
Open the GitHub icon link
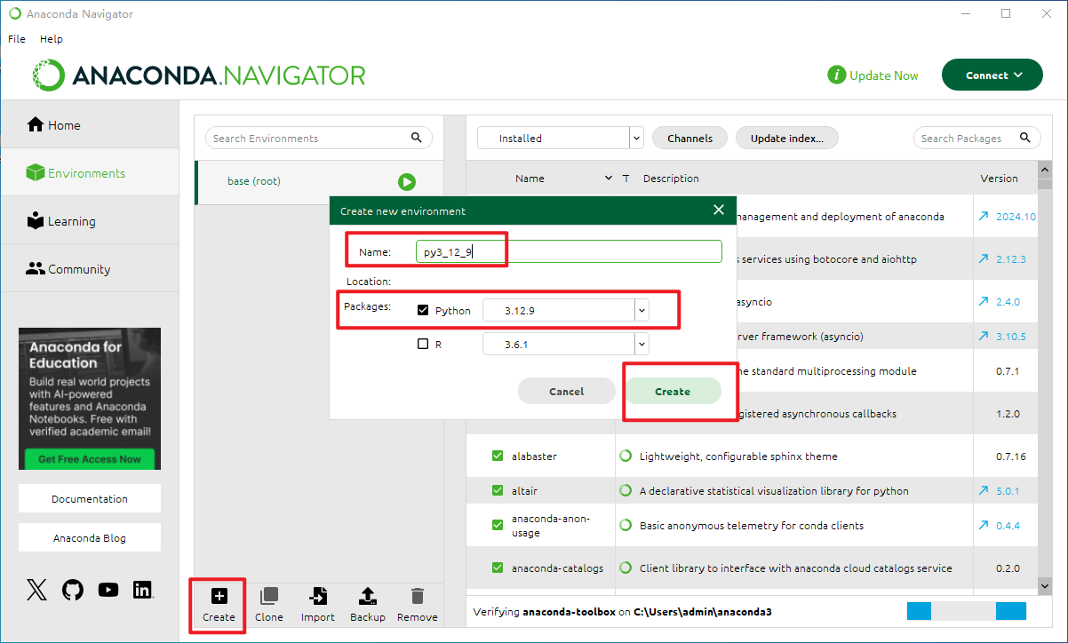pyautogui.click(x=73, y=590)
